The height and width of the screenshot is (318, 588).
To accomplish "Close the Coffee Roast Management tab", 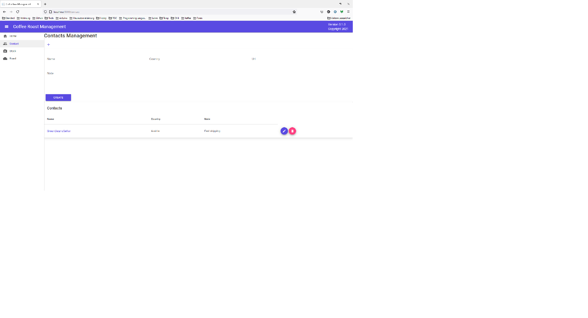I will click(38, 4).
